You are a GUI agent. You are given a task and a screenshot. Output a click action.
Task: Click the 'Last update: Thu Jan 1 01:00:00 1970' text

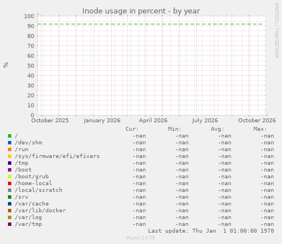211,231
